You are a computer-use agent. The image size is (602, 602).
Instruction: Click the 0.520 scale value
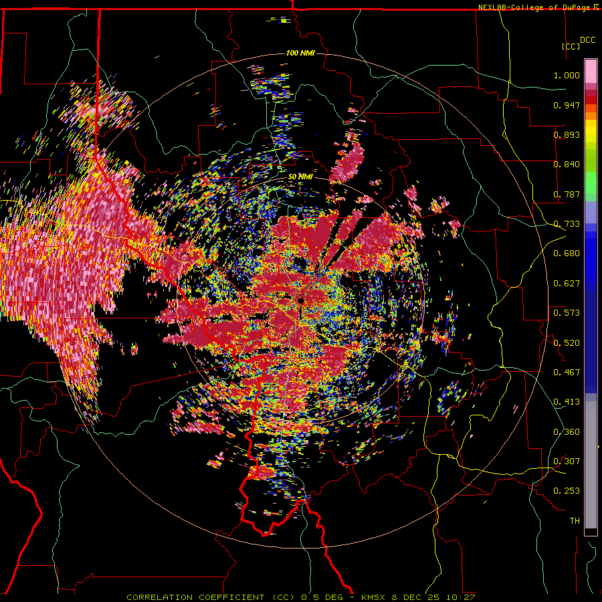(x=567, y=343)
